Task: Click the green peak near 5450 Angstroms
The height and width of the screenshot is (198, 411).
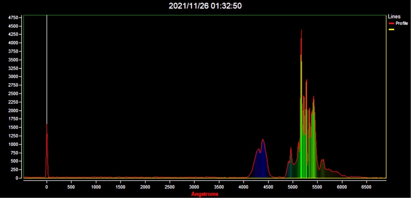Action: tap(313, 131)
